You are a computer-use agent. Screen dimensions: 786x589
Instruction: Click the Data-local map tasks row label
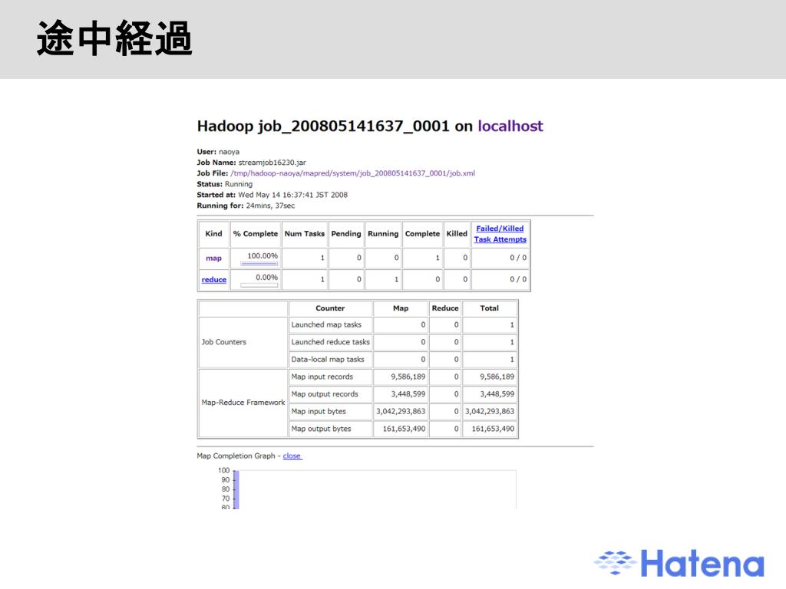point(328,360)
